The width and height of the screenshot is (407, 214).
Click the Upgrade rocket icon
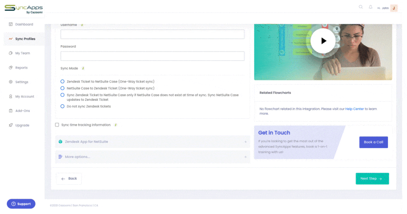11,125
